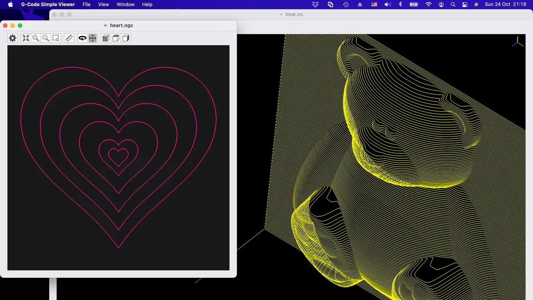Activate the pan move mode icon
The width and height of the screenshot is (533, 300).
92,38
